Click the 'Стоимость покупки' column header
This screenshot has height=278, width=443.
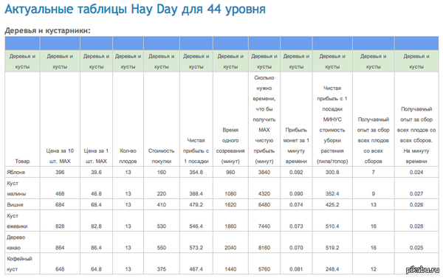(161, 156)
